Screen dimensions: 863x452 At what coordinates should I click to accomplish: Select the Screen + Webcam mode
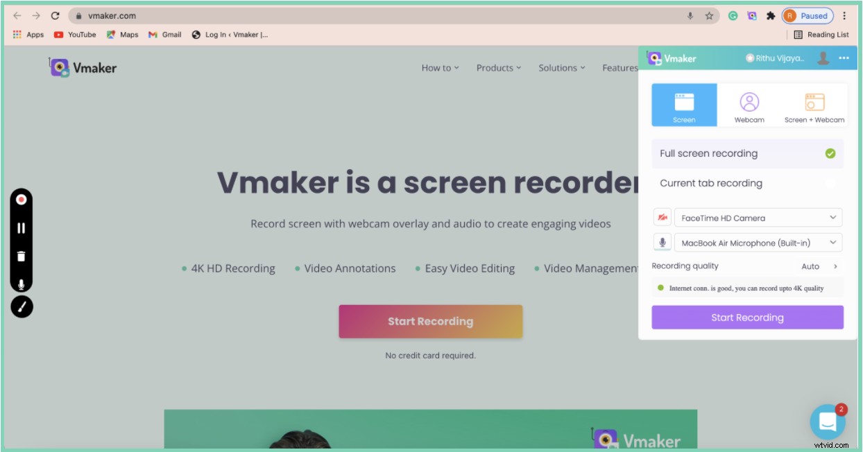[x=815, y=104]
